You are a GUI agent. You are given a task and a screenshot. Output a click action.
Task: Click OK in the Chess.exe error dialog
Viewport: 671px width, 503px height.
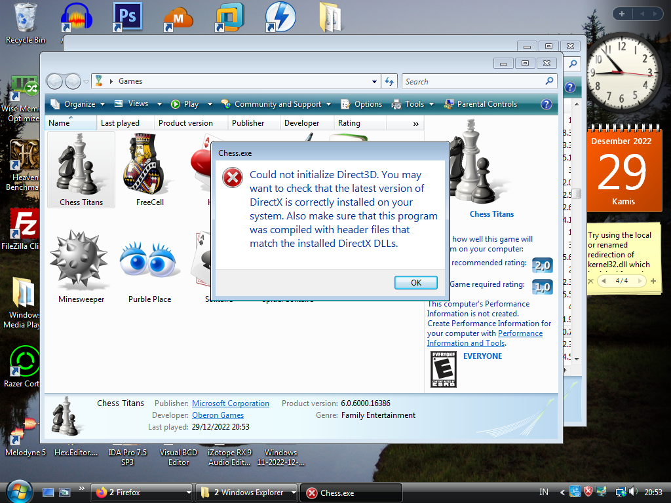(415, 282)
